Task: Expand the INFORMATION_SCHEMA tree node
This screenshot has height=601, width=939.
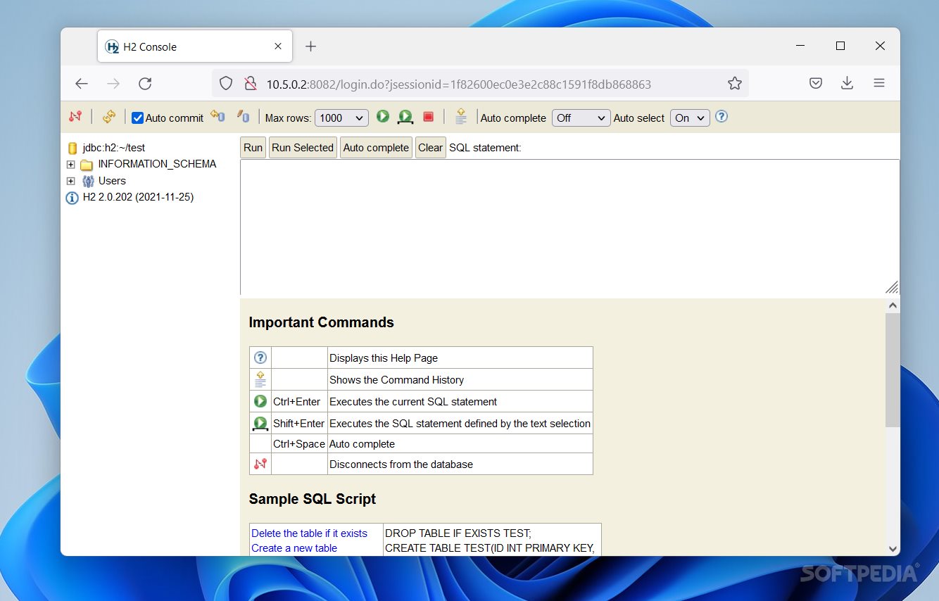Action: pyautogui.click(x=70, y=165)
